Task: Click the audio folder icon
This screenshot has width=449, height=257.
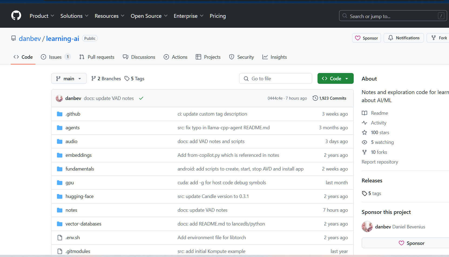Action: (60, 141)
